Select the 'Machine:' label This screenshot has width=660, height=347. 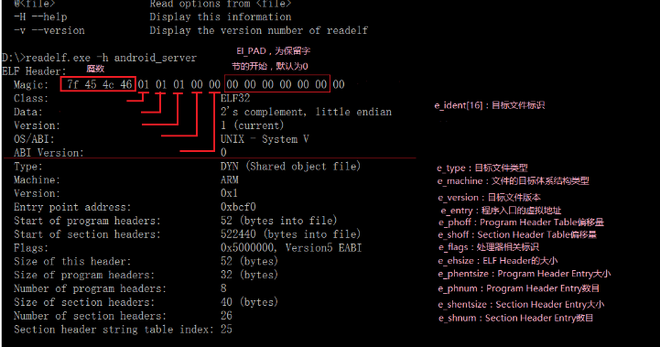37,180
